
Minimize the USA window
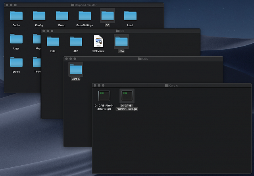(x=71, y=58)
